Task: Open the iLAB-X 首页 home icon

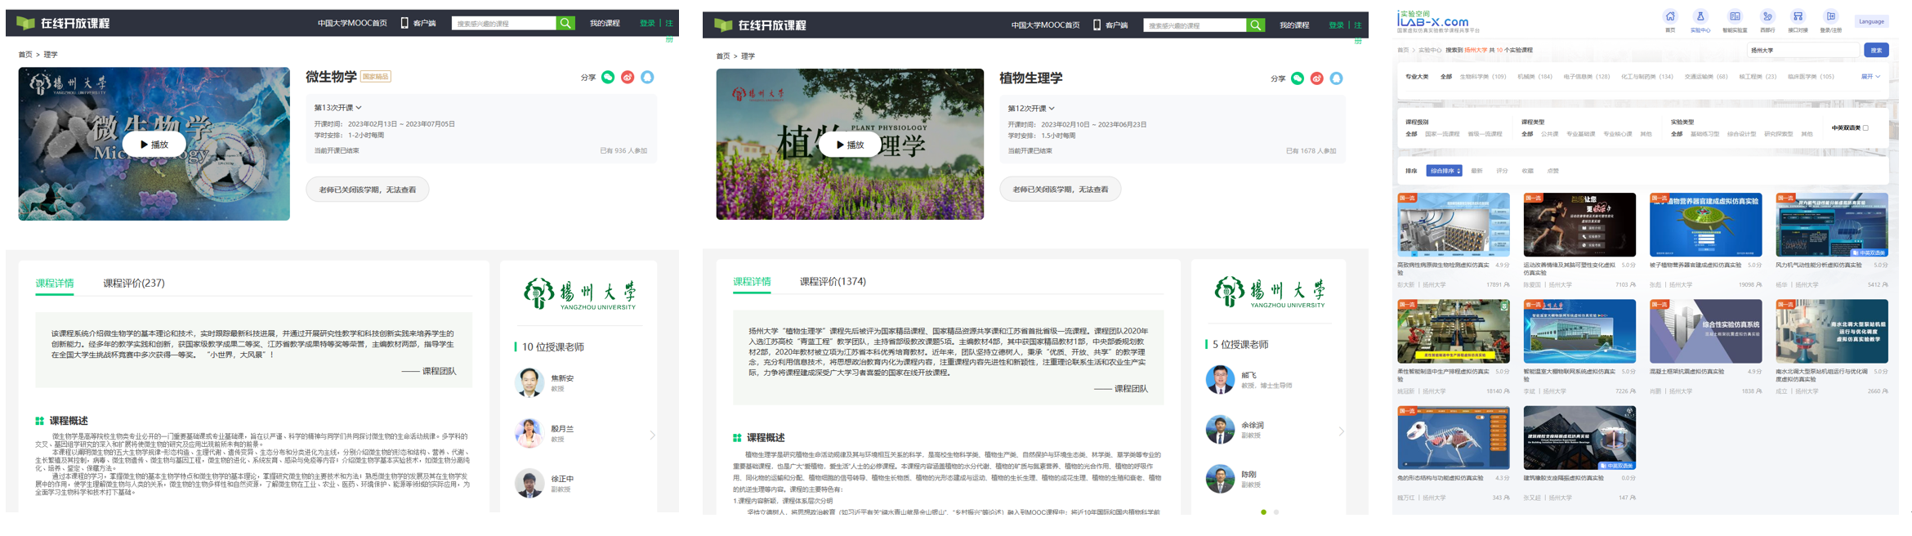Action: click(x=1670, y=17)
